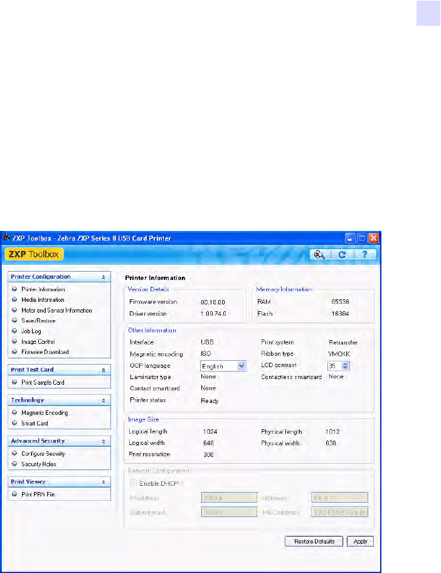Click the bullet icon beside Image Control
Screen dimensions: 441x573
pyautogui.click(x=14, y=341)
